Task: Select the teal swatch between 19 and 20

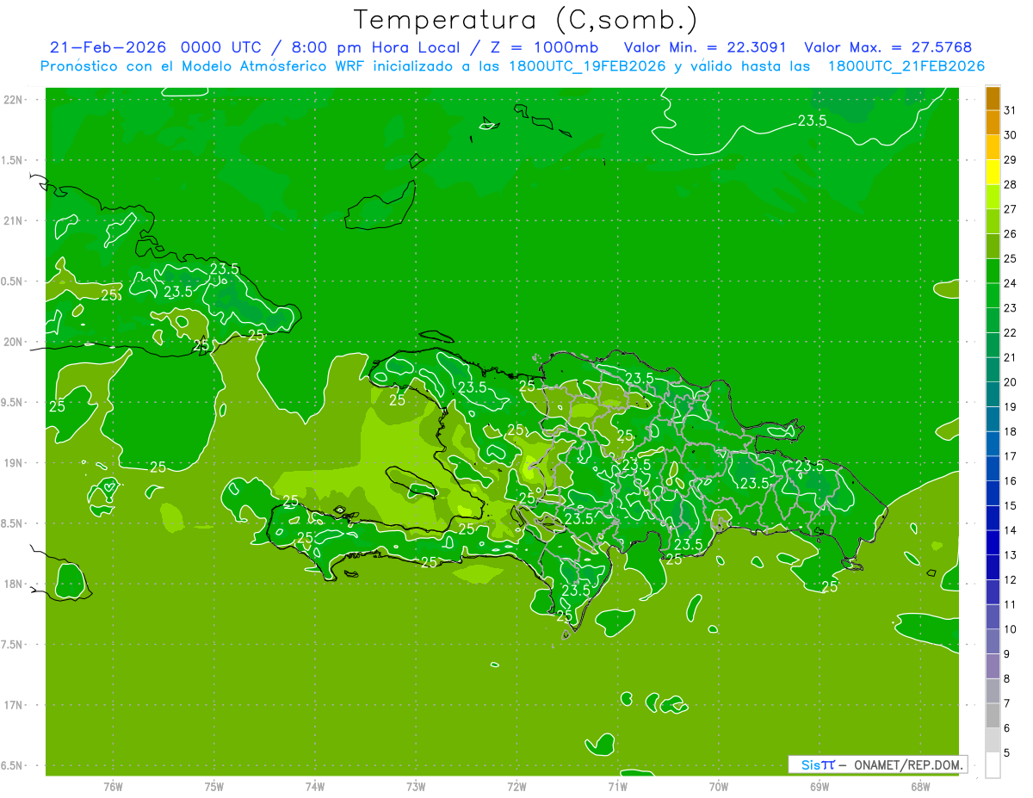Action: click(993, 394)
